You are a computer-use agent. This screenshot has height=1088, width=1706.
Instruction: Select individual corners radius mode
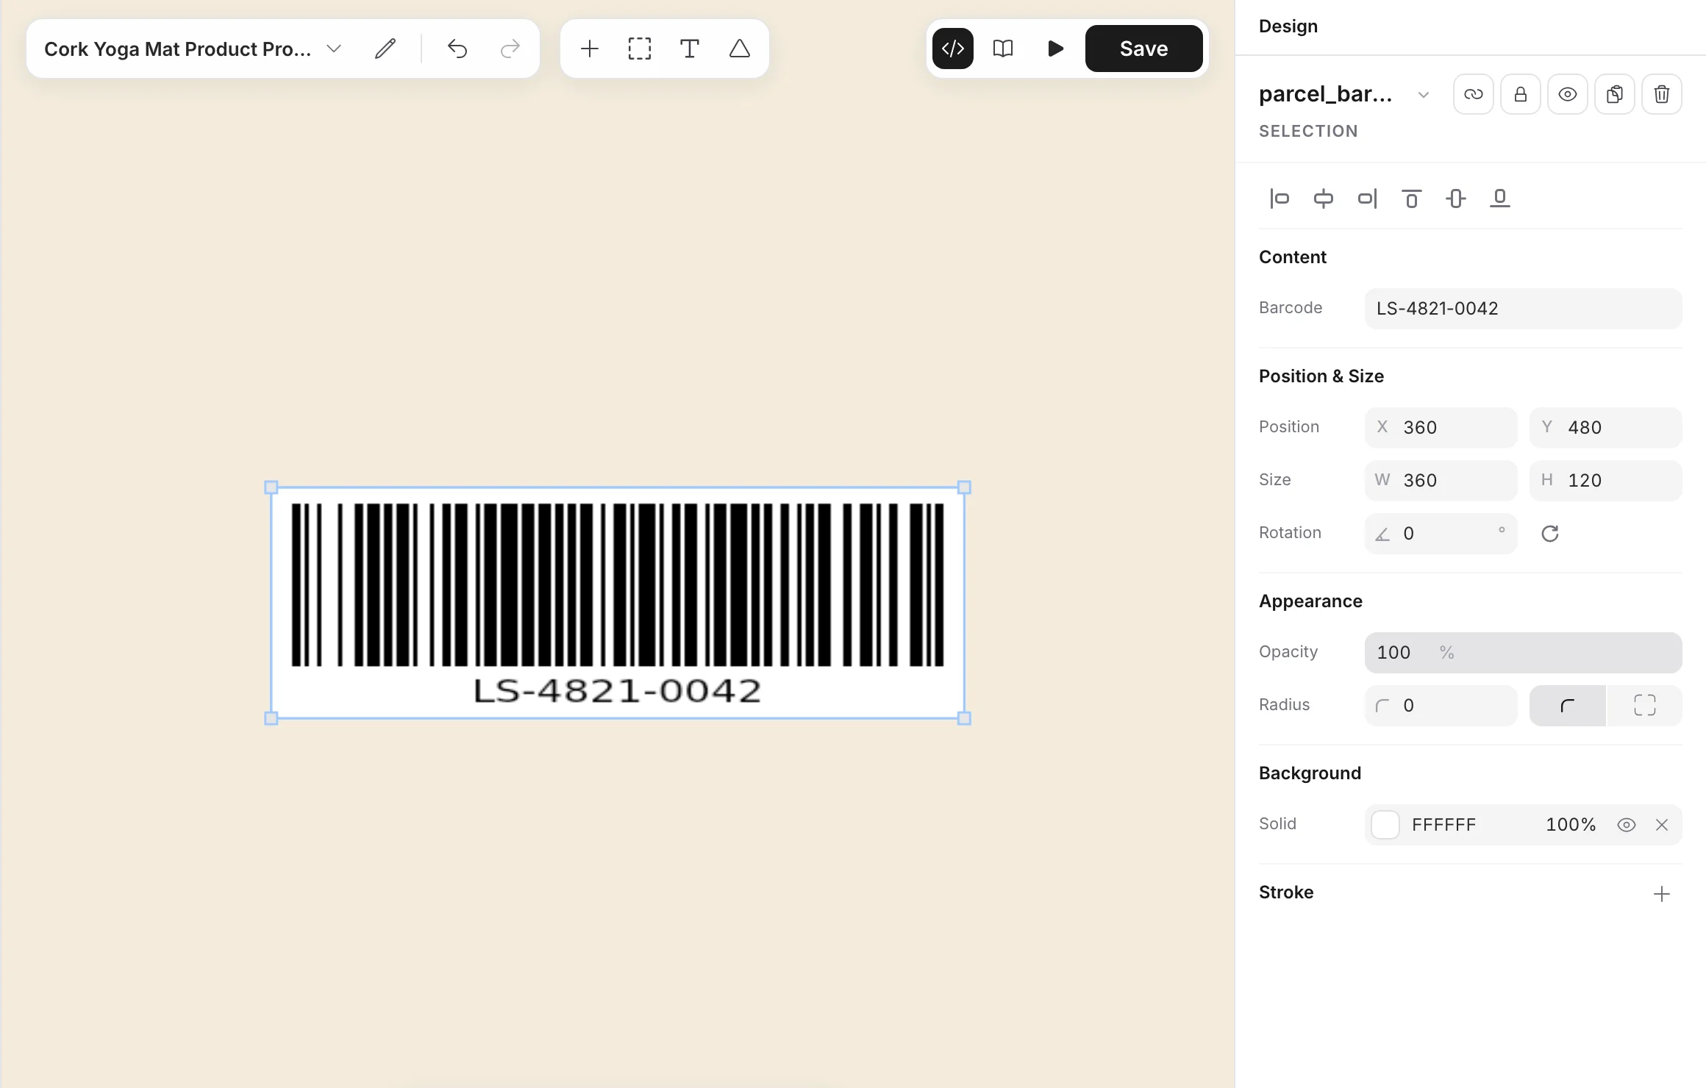[x=1645, y=706]
